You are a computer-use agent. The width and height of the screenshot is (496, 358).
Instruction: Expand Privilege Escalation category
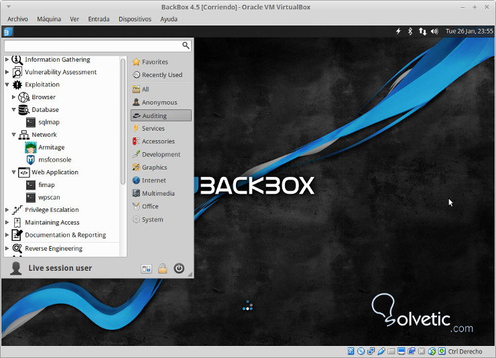point(7,210)
